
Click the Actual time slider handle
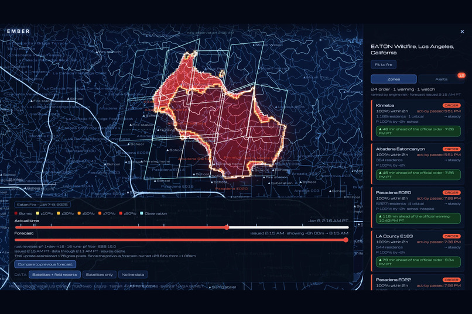[x=227, y=227]
